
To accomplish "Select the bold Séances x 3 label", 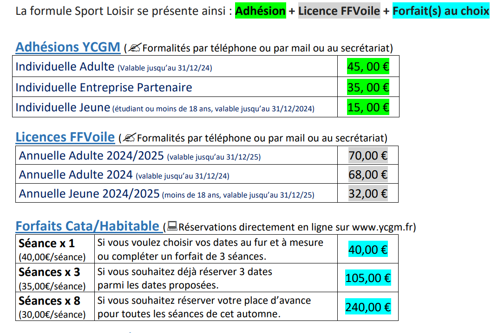I will 49,272.
